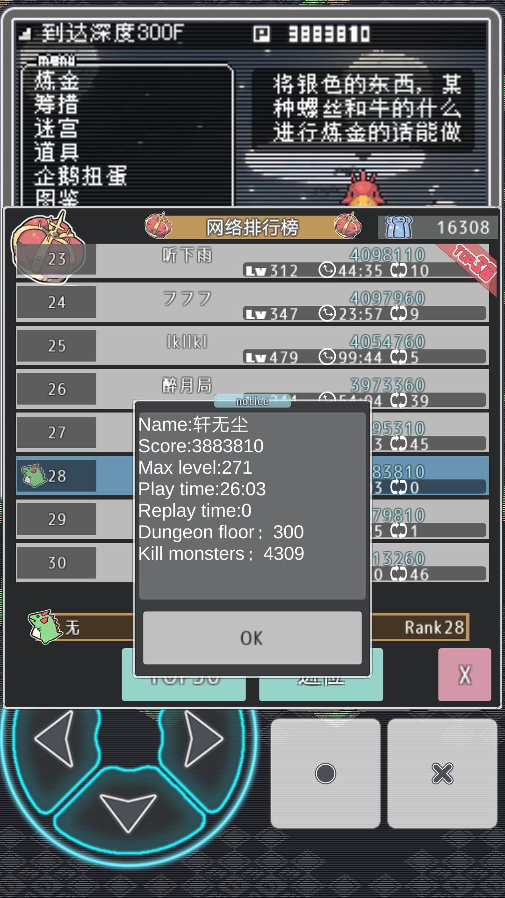This screenshot has height=898, width=505.
Task: Tap the left arrow on the d-pad
Action: coord(55,739)
